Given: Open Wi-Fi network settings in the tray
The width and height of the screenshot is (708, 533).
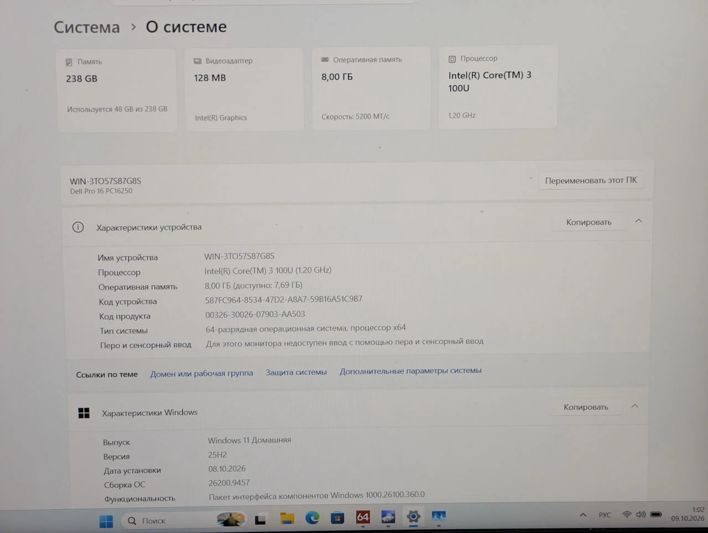Looking at the screenshot, I should click(x=627, y=514).
